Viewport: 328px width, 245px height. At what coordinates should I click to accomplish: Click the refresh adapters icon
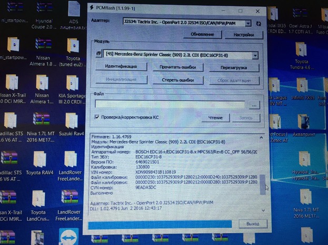click(258, 24)
